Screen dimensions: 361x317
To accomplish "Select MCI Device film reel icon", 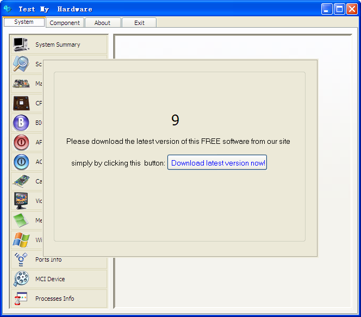I will [x=21, y=279].
